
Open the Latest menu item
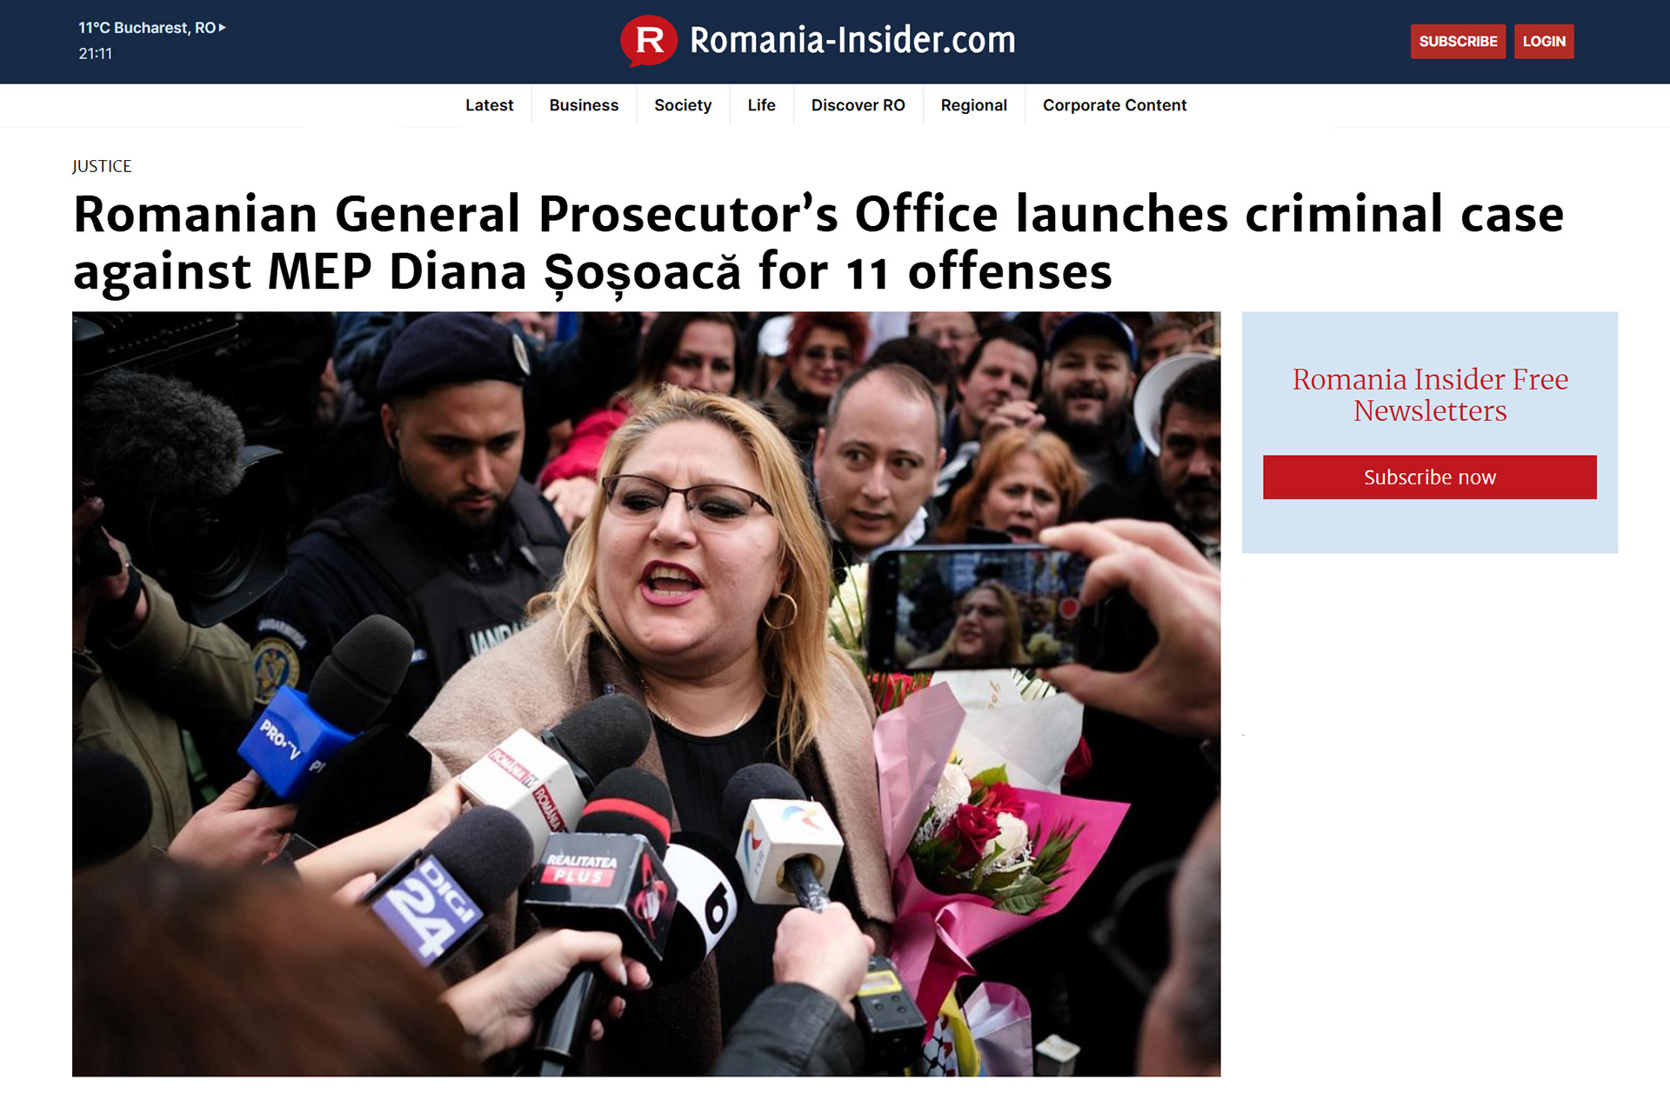[489, 105]
